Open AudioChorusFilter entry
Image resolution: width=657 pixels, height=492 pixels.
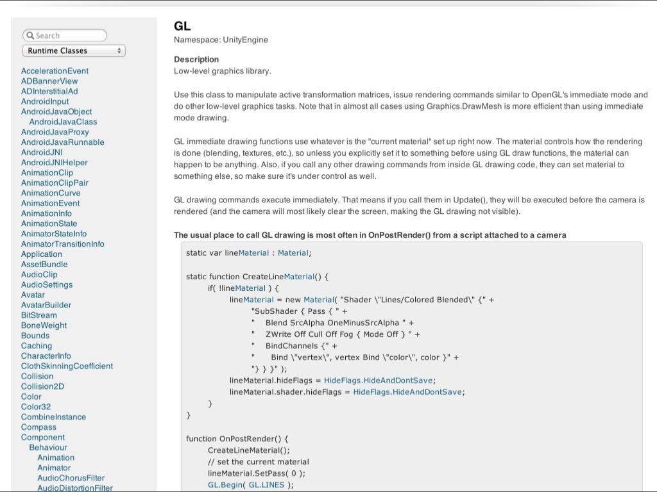click(71, 478)
